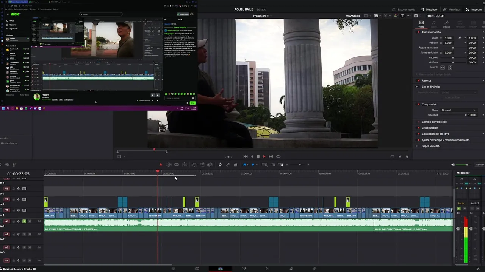This screenshot has height=272, width=485.
Task: Enable solo on audio track A1
Action: (x=24, y=221)
